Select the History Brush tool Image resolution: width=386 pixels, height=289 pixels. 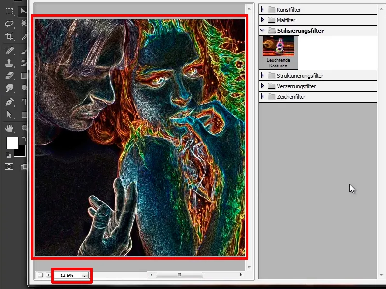click(24, 63)
